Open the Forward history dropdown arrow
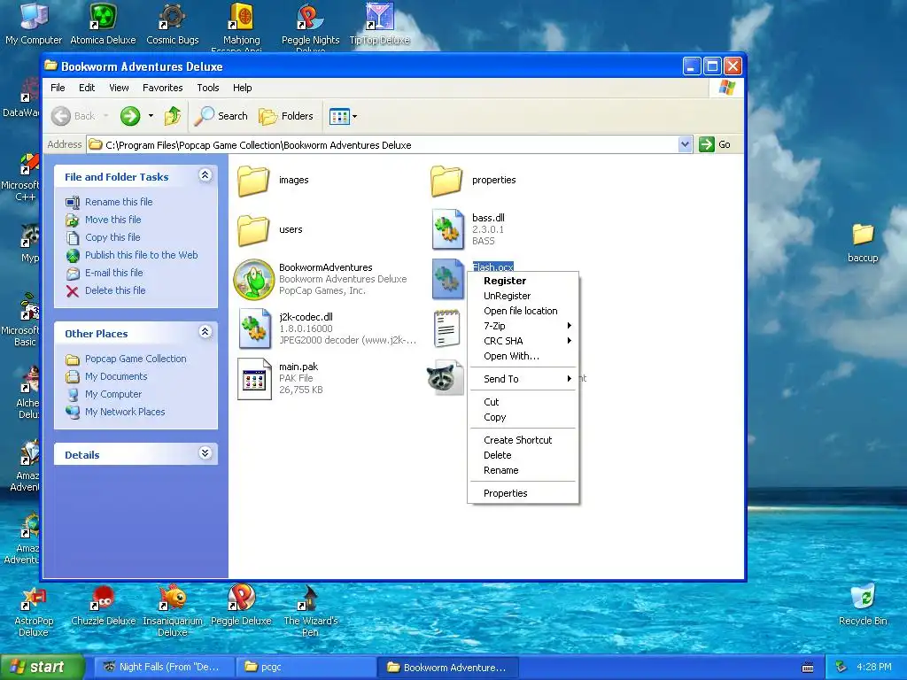 tap(151, 116)
